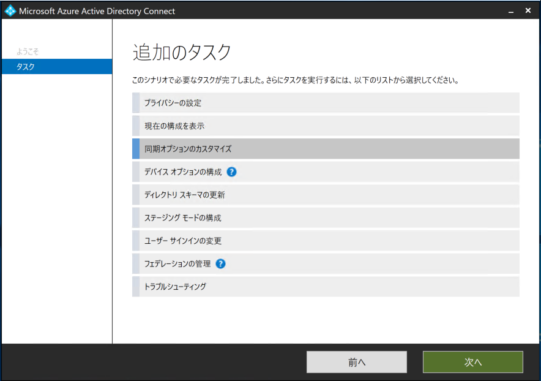541x381 pixels.
Task: Choose ユーザー サインインの変更 task
Action: click(x=326, y=241)
